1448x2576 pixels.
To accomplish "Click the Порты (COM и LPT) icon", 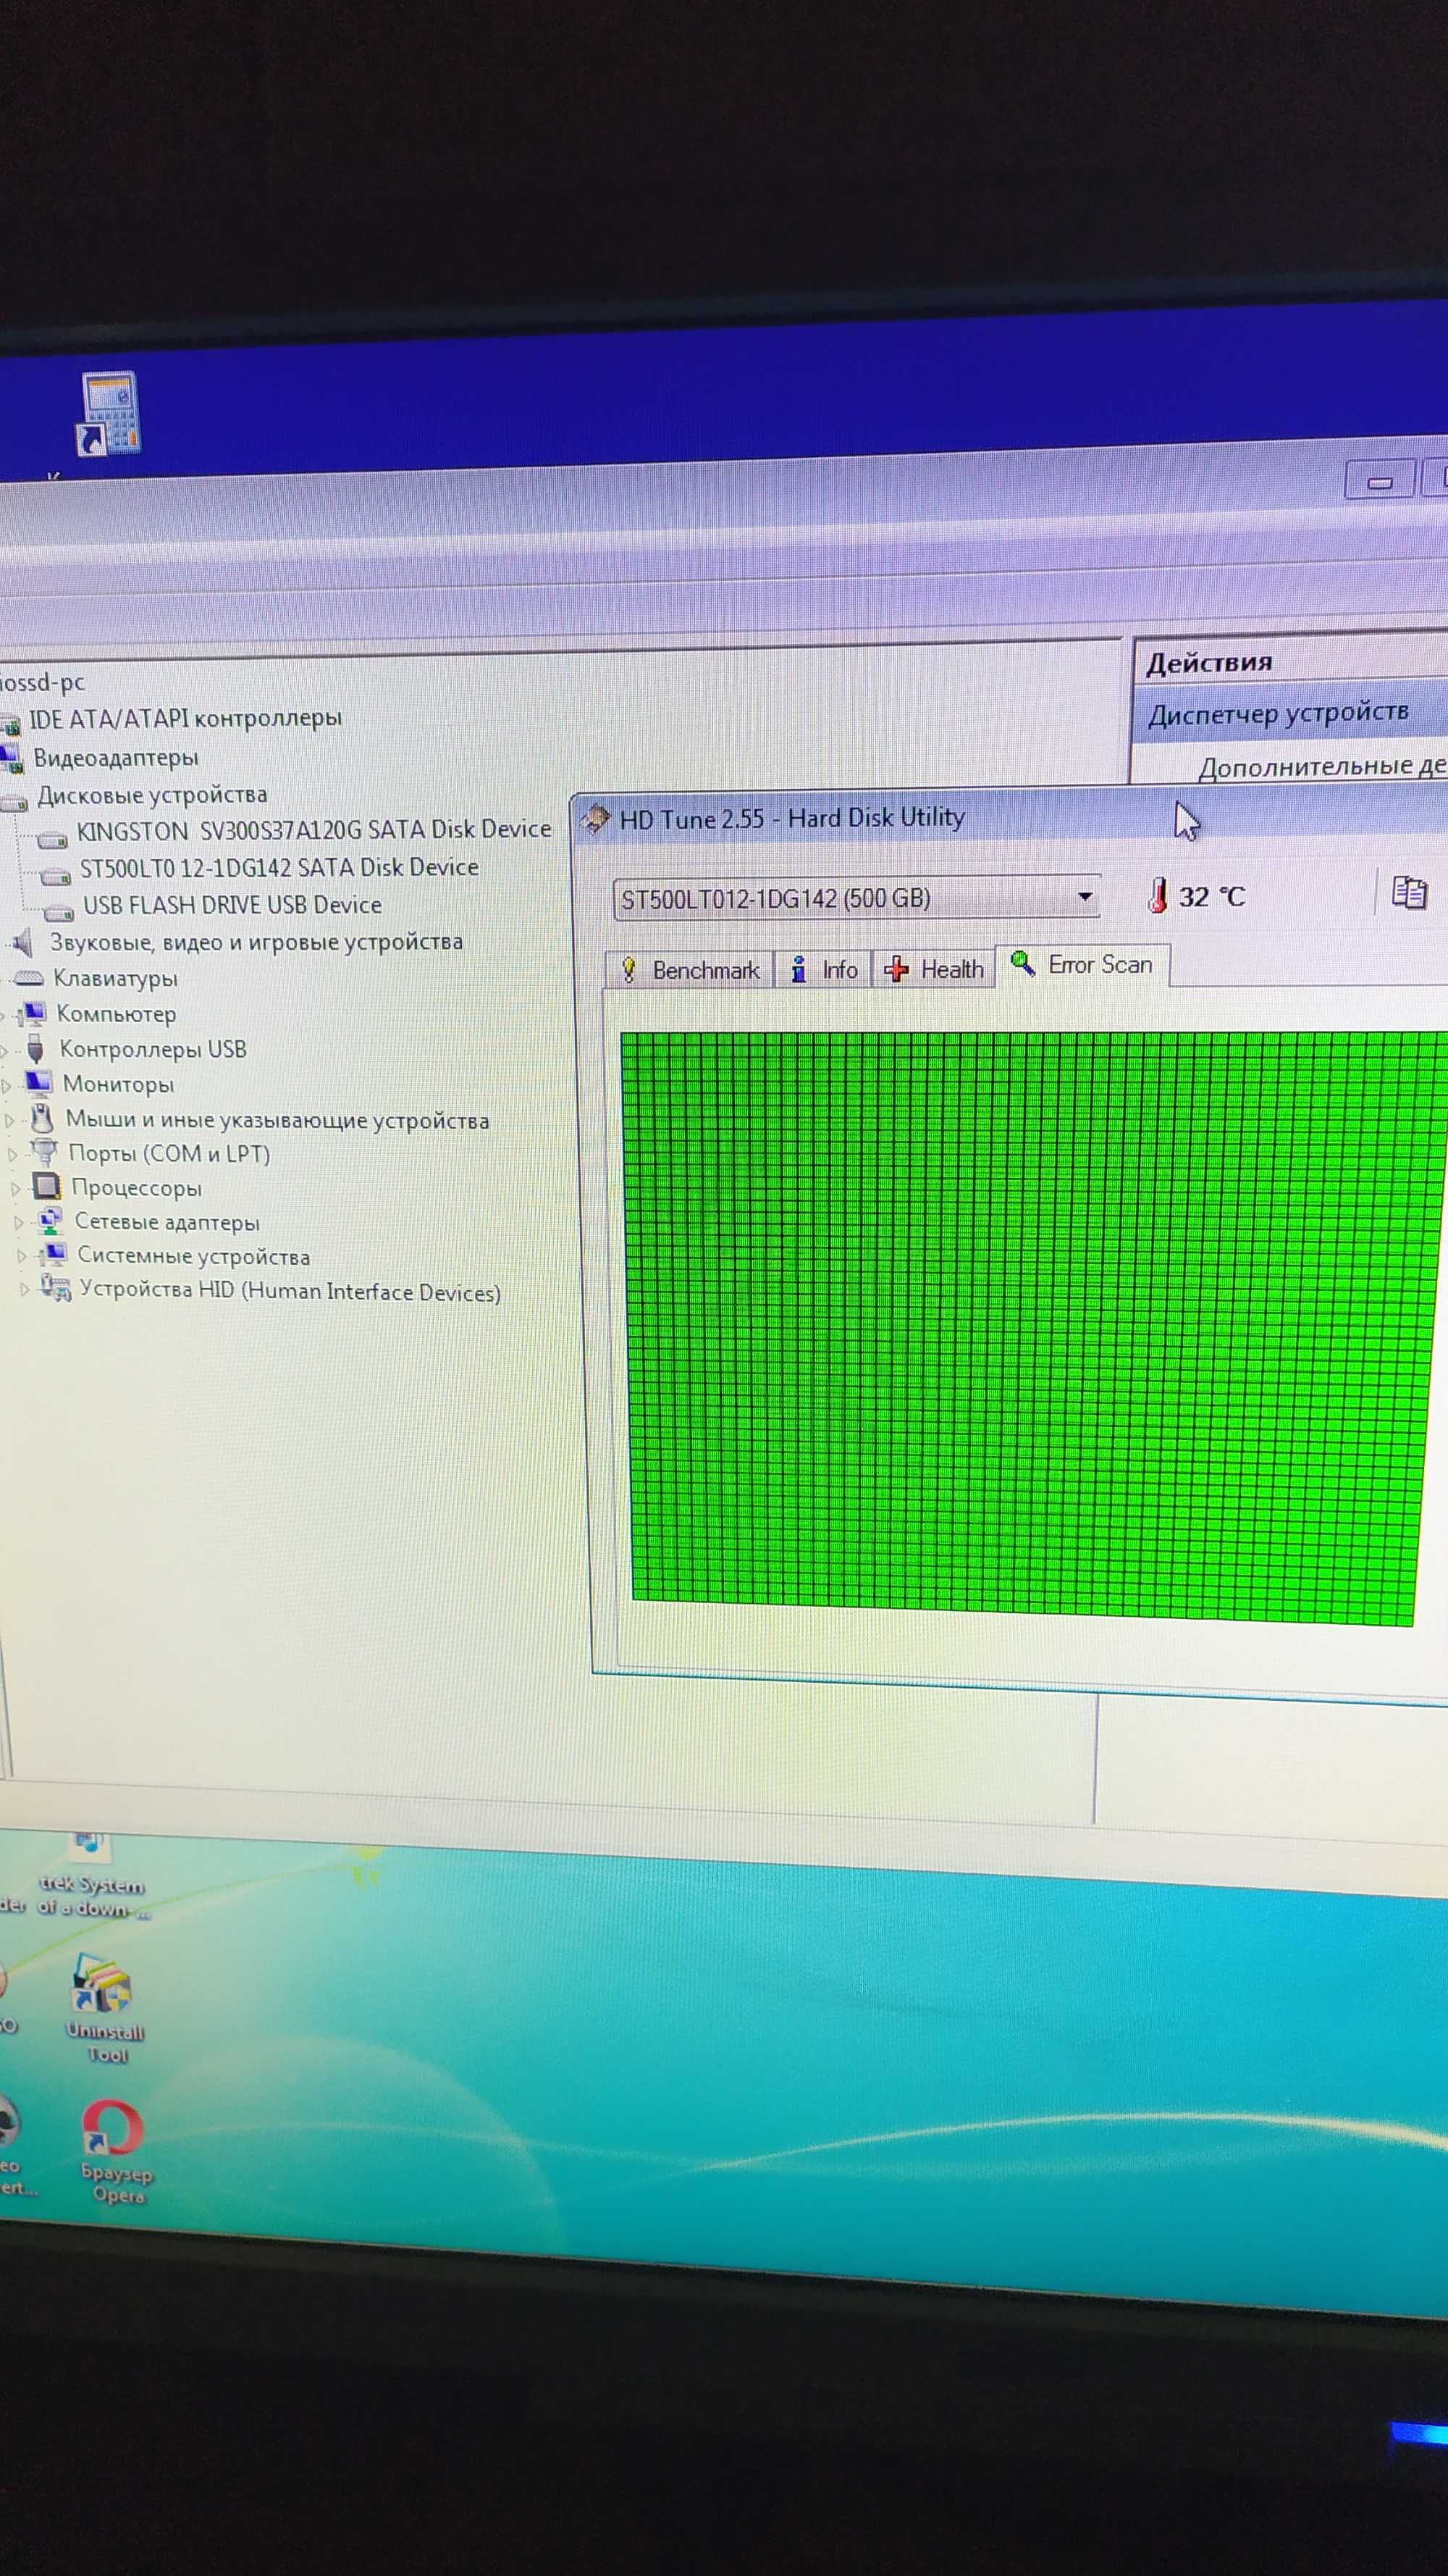I will pos(45,1152).
